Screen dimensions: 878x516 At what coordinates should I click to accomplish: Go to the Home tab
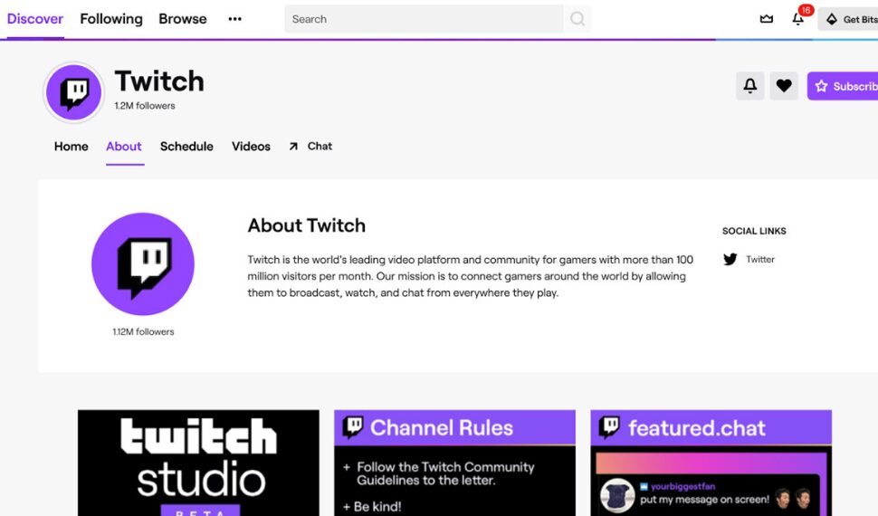pos(72,147)
